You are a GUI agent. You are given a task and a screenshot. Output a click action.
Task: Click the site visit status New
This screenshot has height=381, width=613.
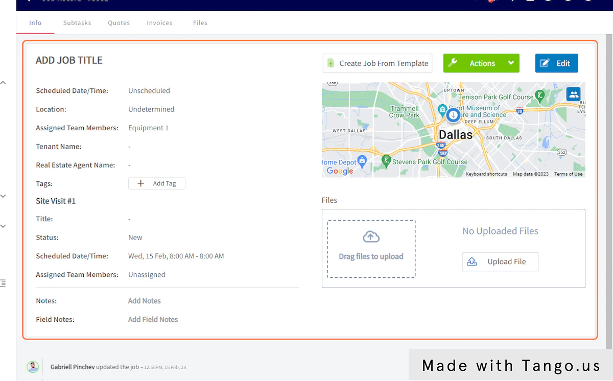(x=135, y=237)
